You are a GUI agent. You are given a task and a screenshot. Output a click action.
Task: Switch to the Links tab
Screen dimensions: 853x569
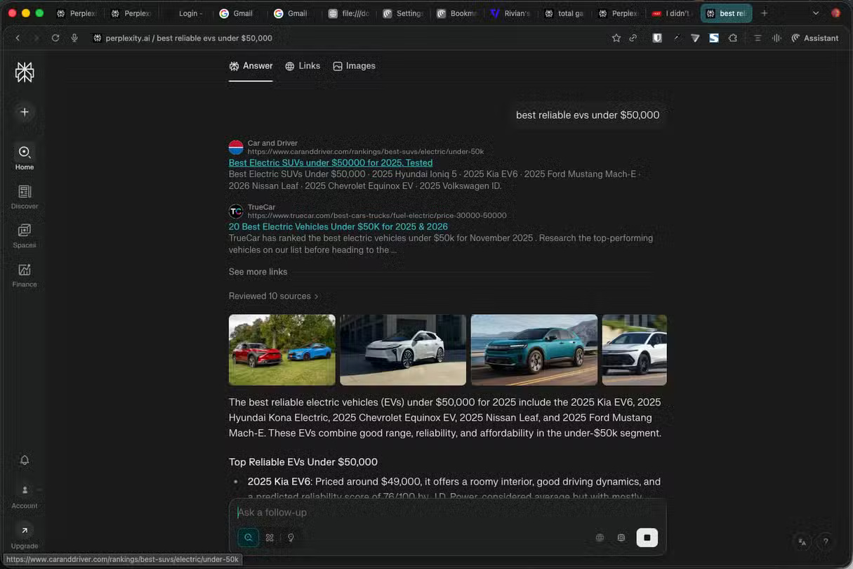click(x=303, y=66)
